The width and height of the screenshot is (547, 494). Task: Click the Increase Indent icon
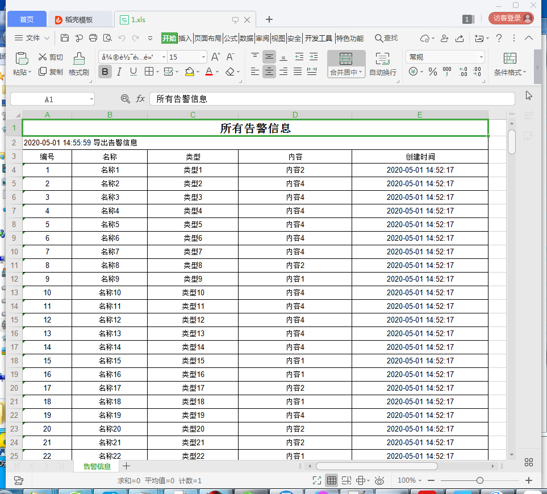[x=314, y=56]
